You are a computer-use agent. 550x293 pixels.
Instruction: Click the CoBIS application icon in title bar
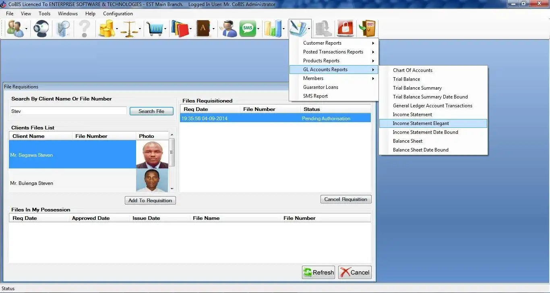[x=4, y=4]
